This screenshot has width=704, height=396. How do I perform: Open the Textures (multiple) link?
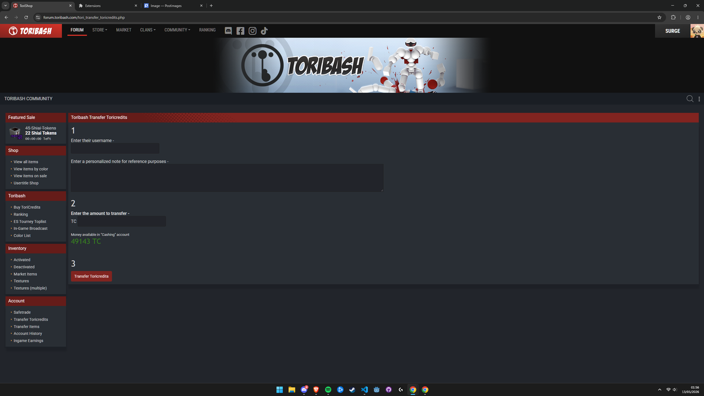tap(30, 288)
